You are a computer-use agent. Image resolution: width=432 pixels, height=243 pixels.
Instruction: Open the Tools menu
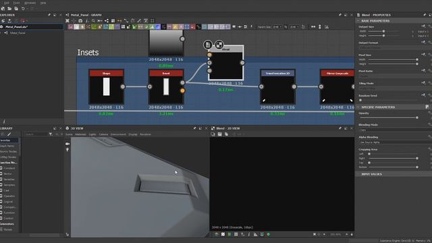coord(16,3)
